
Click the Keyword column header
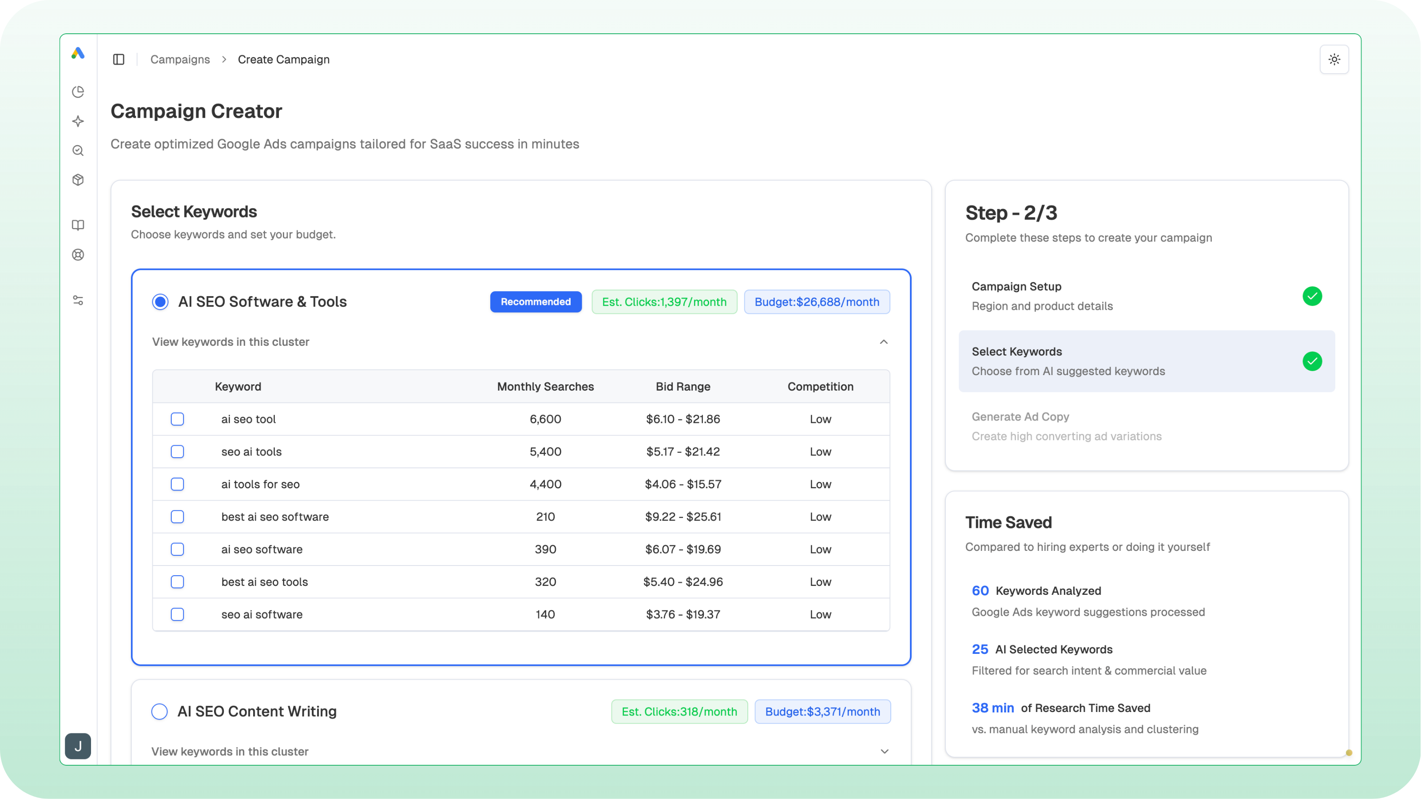point(238,387)
